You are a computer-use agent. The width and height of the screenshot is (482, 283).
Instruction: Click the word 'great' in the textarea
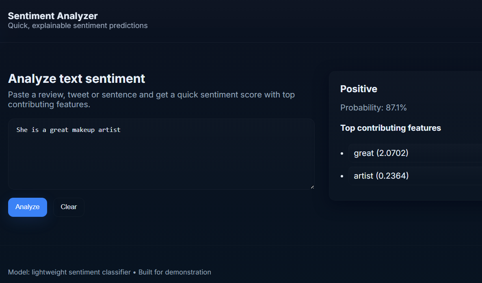click(x=59, y=130)
